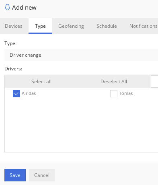Click the driver search field
Screen dimensions: 158x185
point(154,82)
